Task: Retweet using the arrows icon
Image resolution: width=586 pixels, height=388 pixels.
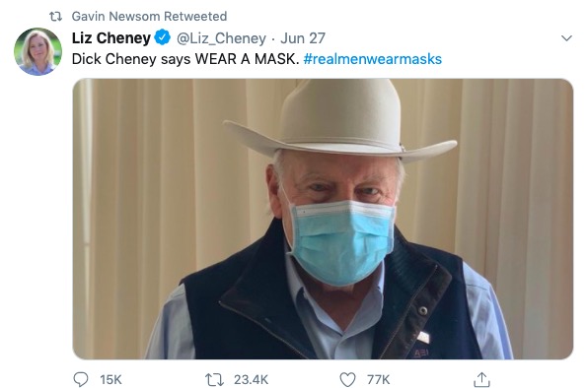Action: click(x=214, y=380)
